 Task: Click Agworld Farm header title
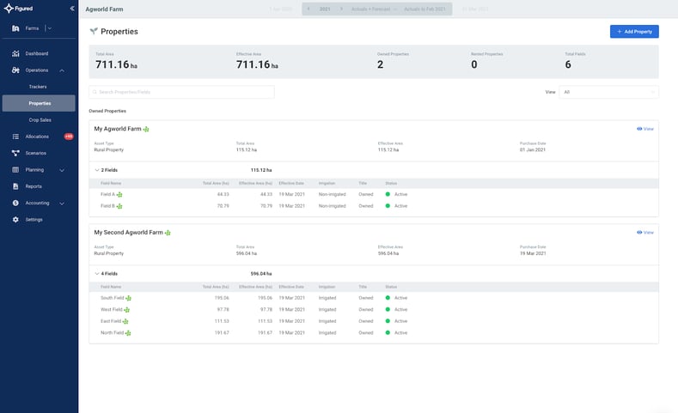tap(104, 9)
